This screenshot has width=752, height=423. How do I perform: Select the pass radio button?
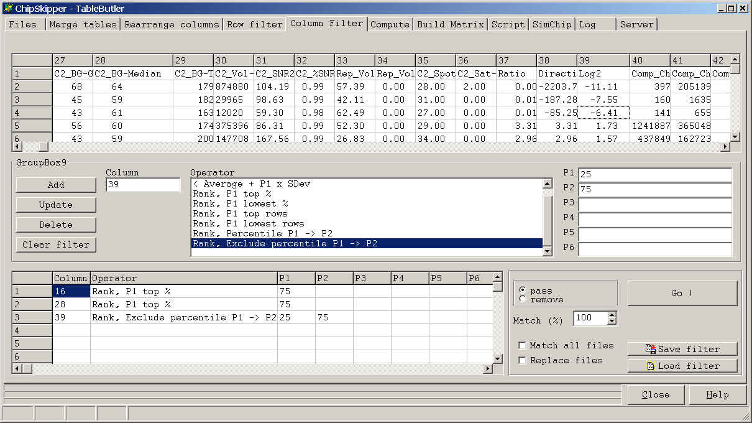522,291
